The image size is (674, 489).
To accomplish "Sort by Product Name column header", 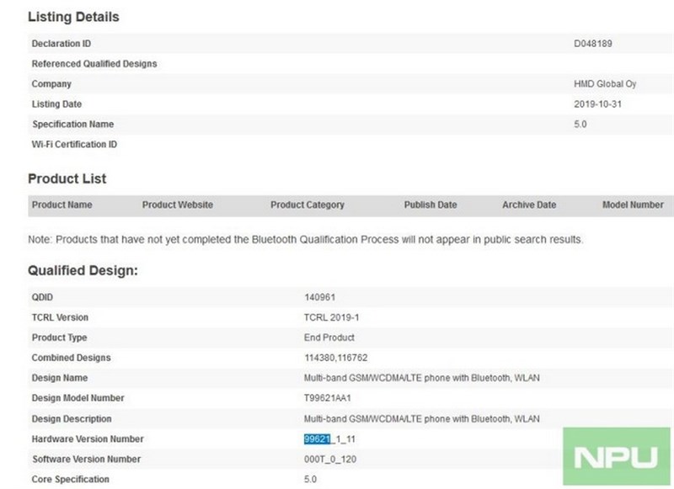I will pyautogui.click(x=62, y=205).
